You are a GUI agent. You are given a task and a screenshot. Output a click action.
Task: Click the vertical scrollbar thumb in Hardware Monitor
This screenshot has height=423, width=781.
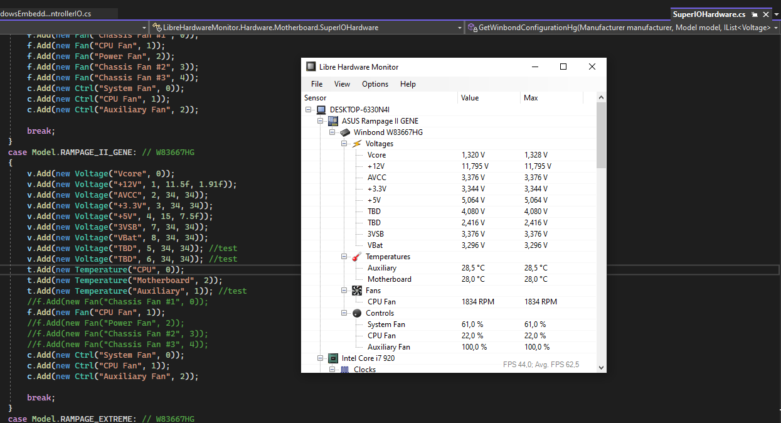point(602,136)
